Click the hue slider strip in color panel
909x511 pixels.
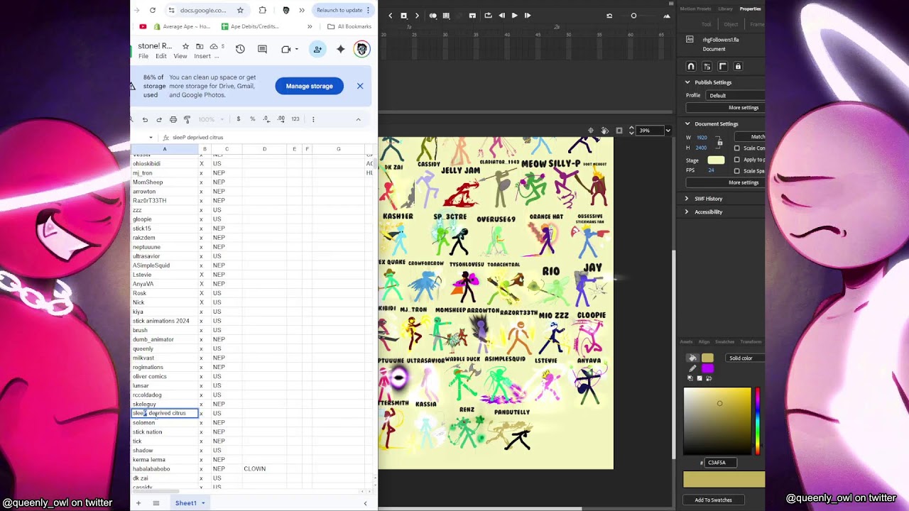pyautogui.click(x=757, y=421)
